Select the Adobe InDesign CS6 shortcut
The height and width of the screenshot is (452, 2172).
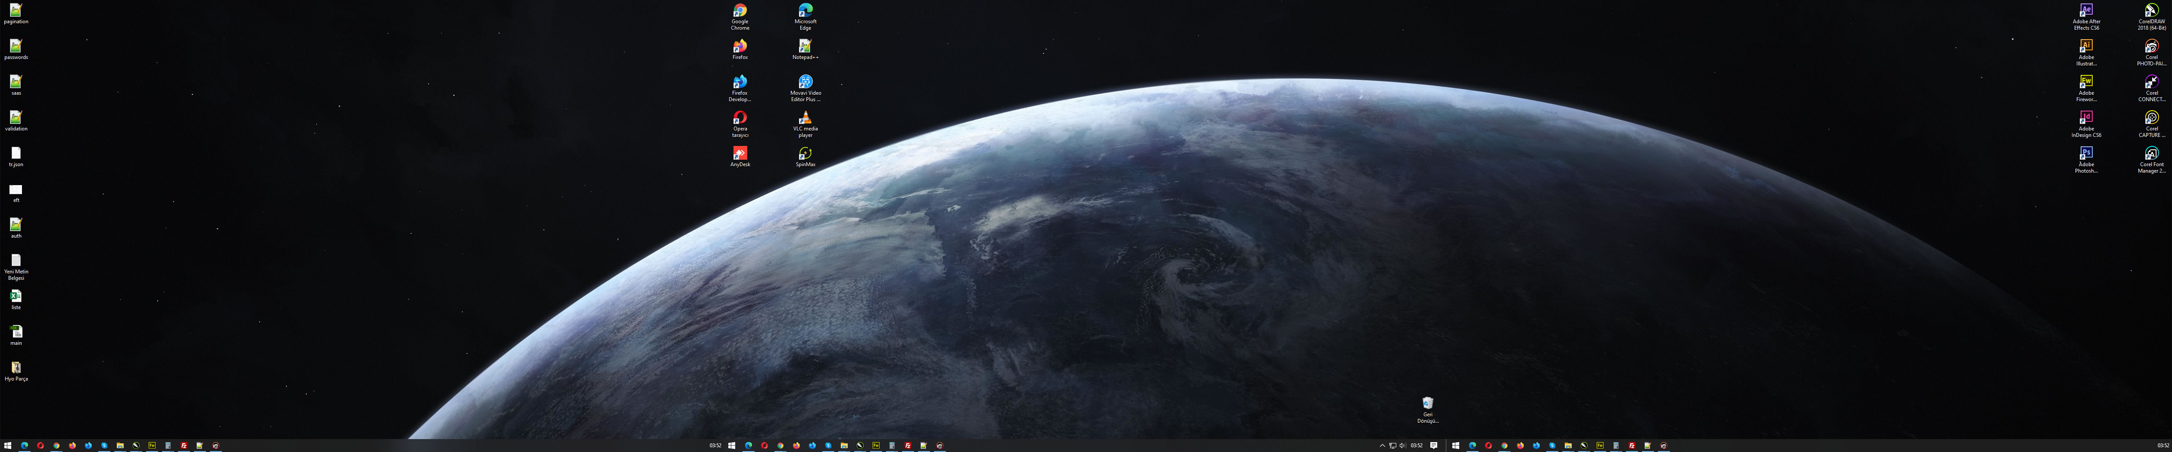click(2086, 124)
